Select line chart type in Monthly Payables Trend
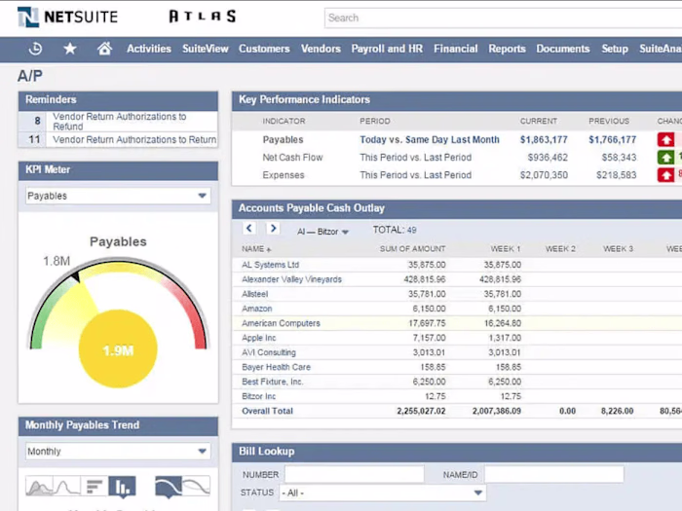 [x=66, y=487]
